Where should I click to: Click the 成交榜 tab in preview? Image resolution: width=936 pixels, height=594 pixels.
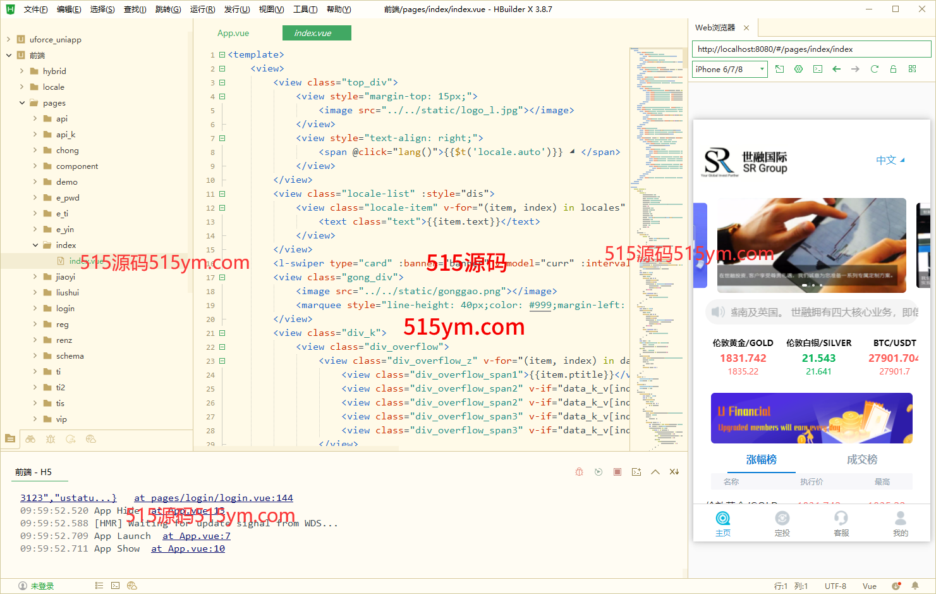point(861,460)
